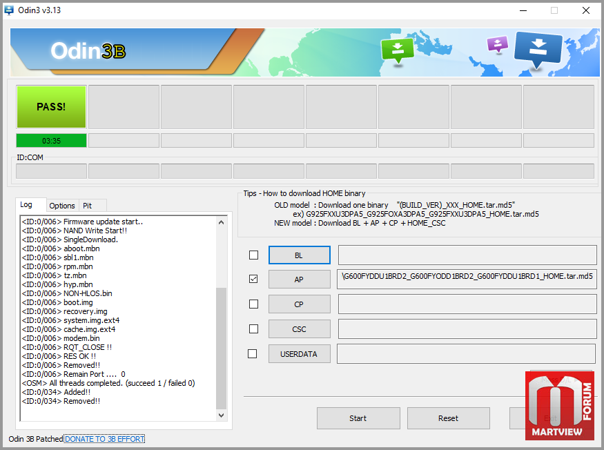The image size is (604, 450).
Task: Enable the USERDATA checkbox
Action: click(x=253, y=353)
